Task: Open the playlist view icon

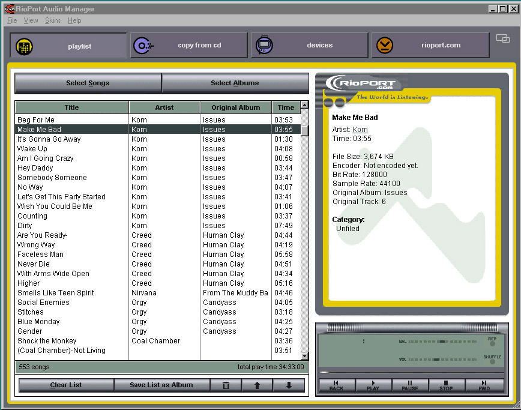Action: [x=24, y=46]
